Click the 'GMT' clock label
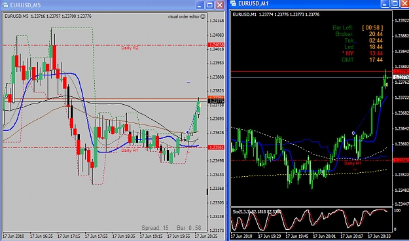This screenshot has height=241, width=409. click(x=347, y=60)
